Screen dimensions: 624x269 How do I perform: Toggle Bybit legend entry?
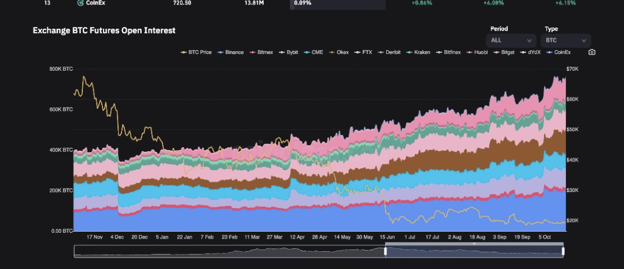coord(288,52)
